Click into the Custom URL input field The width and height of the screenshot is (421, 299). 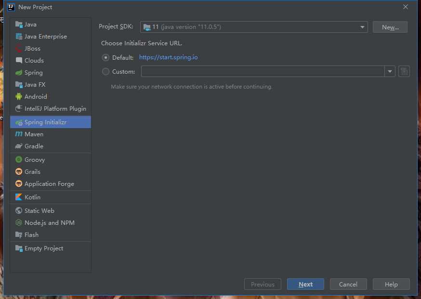[x=263, y=71]
